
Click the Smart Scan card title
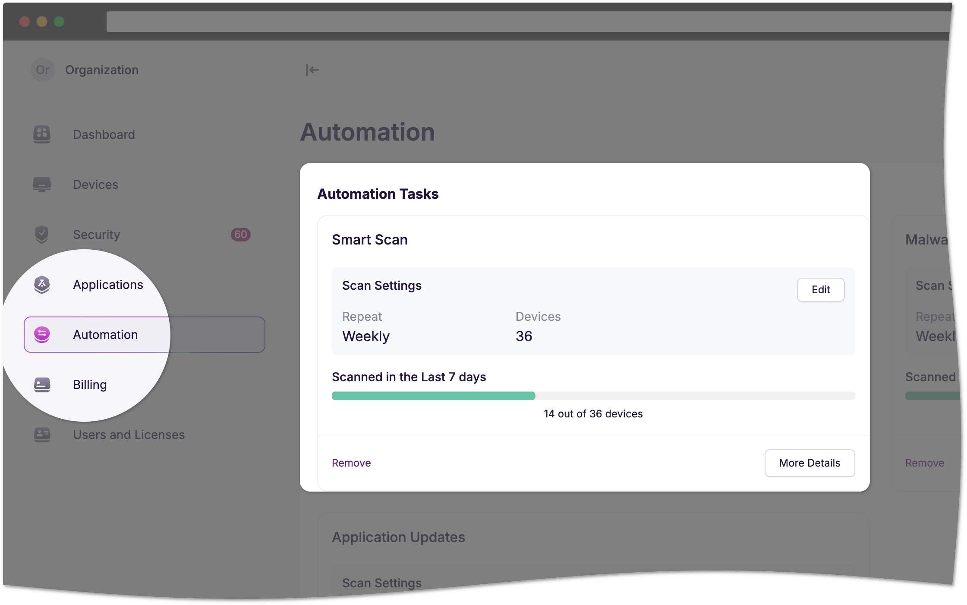(x=370, y=239)
